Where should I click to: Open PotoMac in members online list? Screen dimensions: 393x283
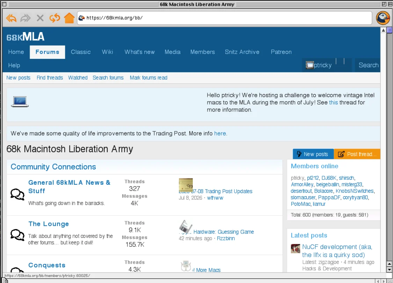tap(300, 204)
